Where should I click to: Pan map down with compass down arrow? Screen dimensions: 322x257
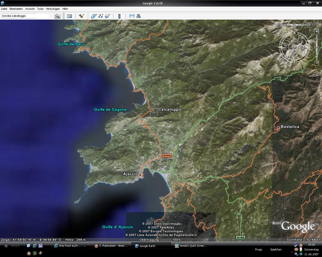[x=294, y=55]
